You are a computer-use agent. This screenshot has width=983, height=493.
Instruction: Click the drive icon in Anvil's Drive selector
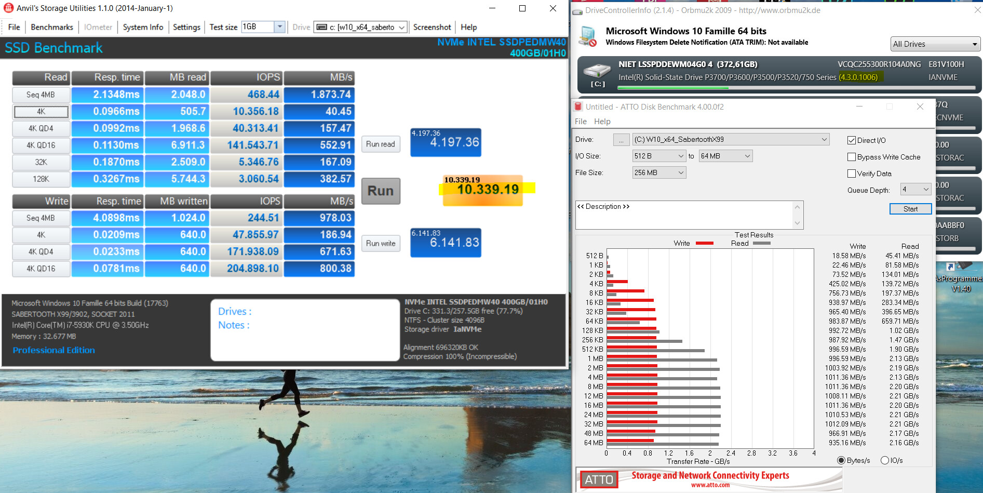coord(322,27)
